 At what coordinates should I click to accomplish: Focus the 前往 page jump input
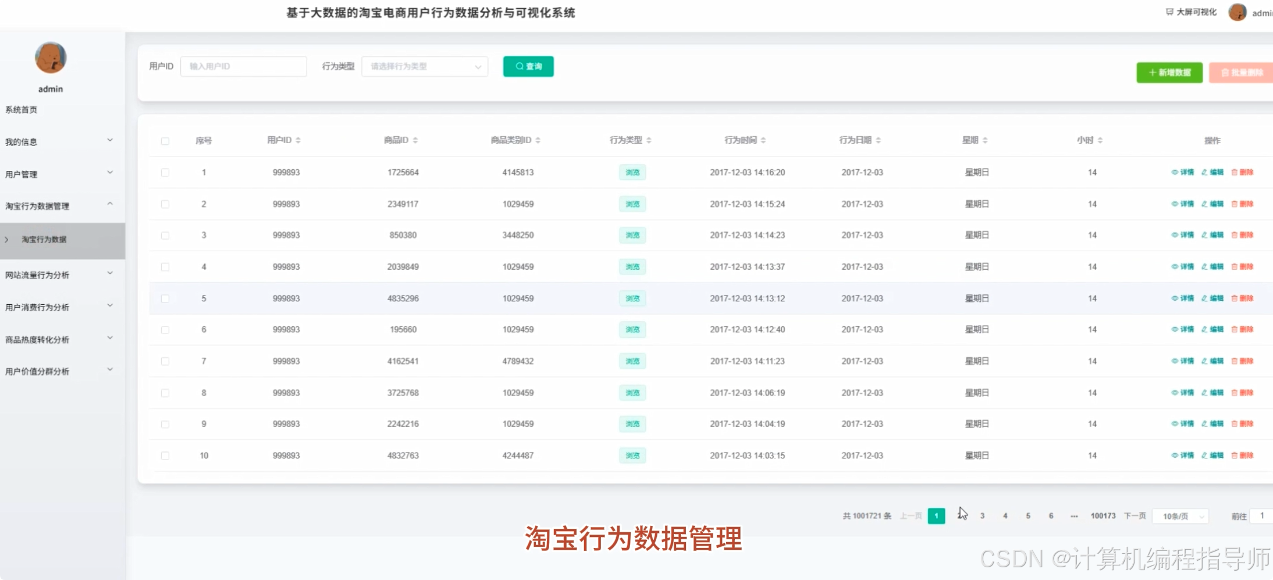coord(1261,515)
